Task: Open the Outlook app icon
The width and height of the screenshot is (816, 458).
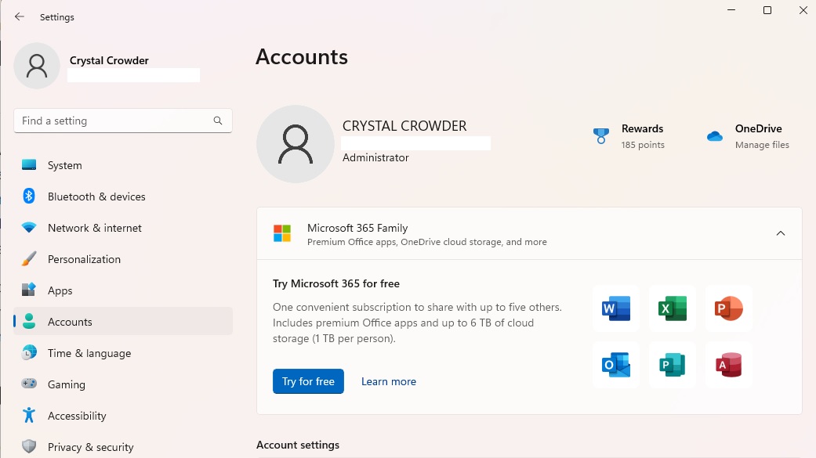Action: [x=615, y=365]
